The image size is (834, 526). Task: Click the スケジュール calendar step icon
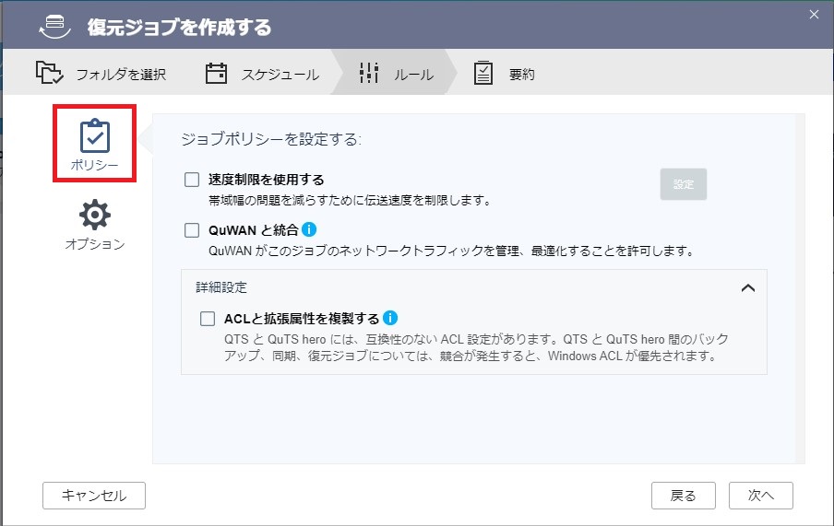click(216, 74)
